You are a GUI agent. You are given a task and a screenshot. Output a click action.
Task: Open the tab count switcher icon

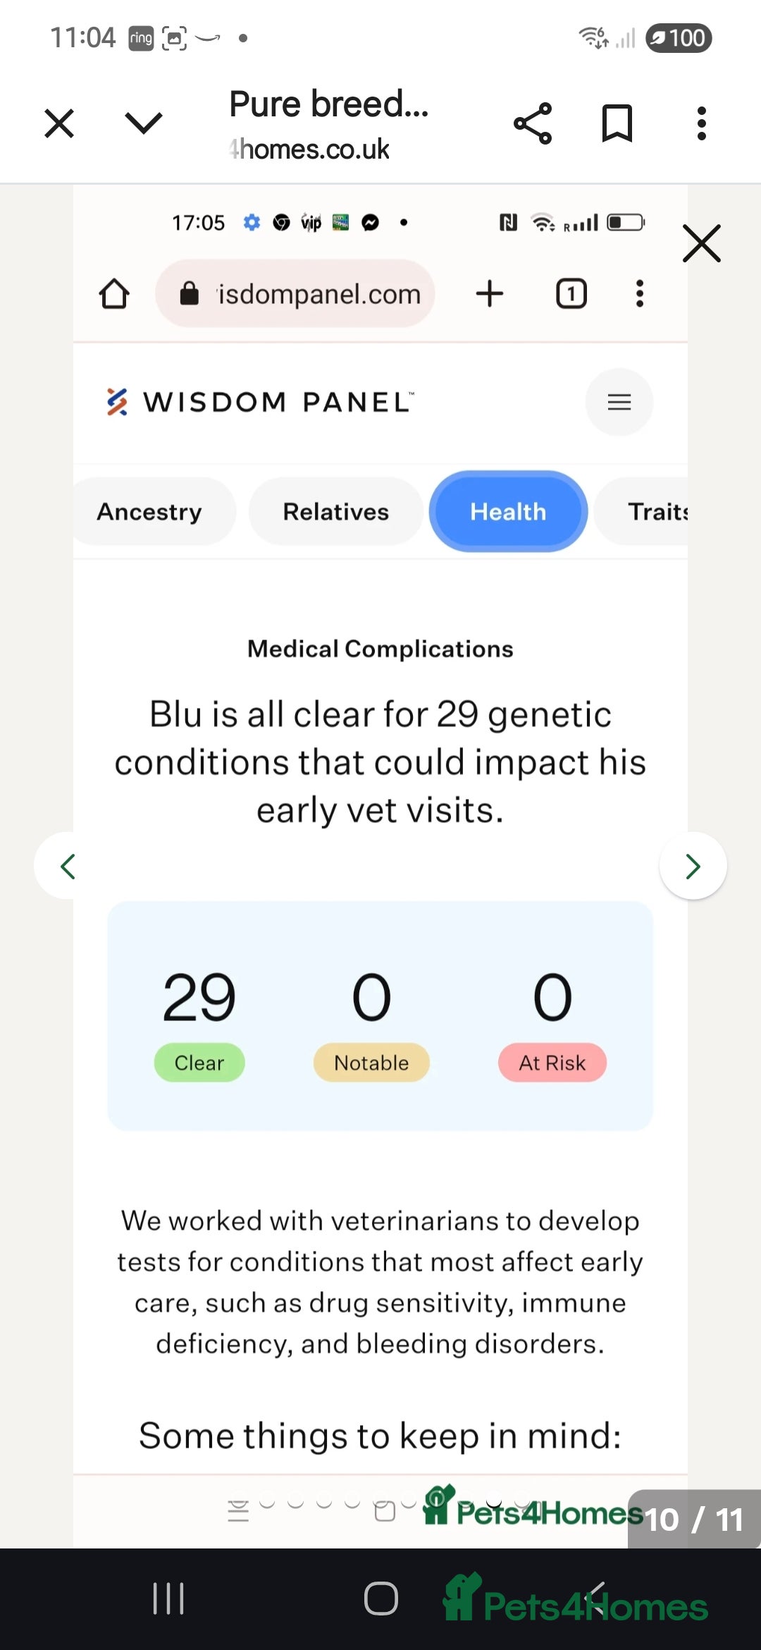click(571, 294)
